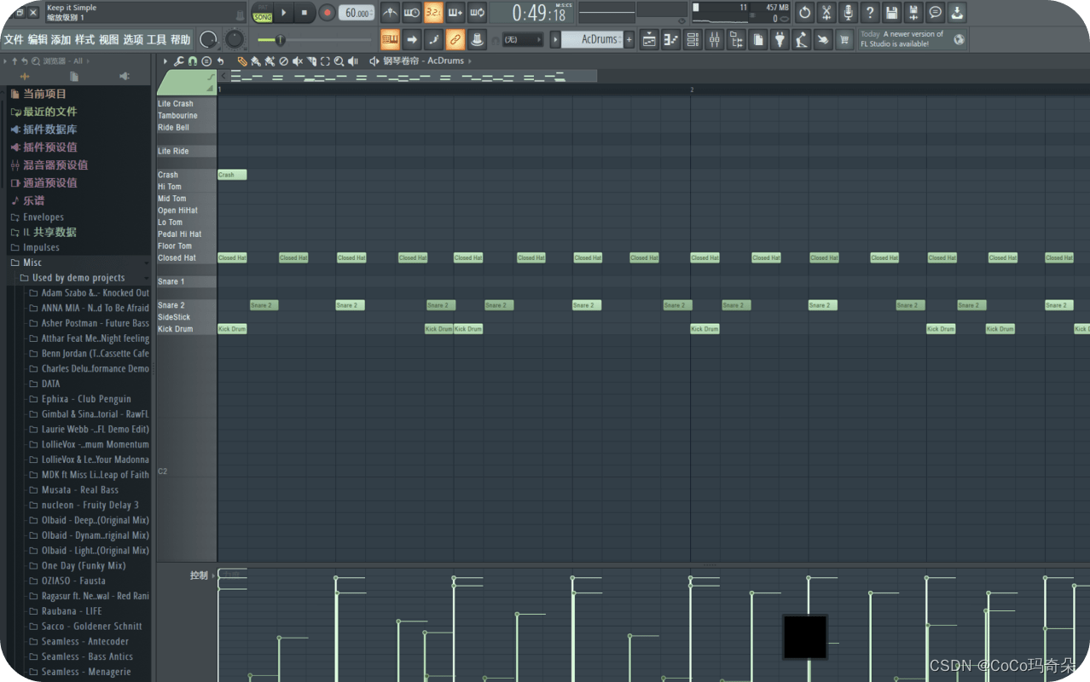Select the mute tool in piano roll
This screenshot has height=682, width=1090.
tap(298, 61)
